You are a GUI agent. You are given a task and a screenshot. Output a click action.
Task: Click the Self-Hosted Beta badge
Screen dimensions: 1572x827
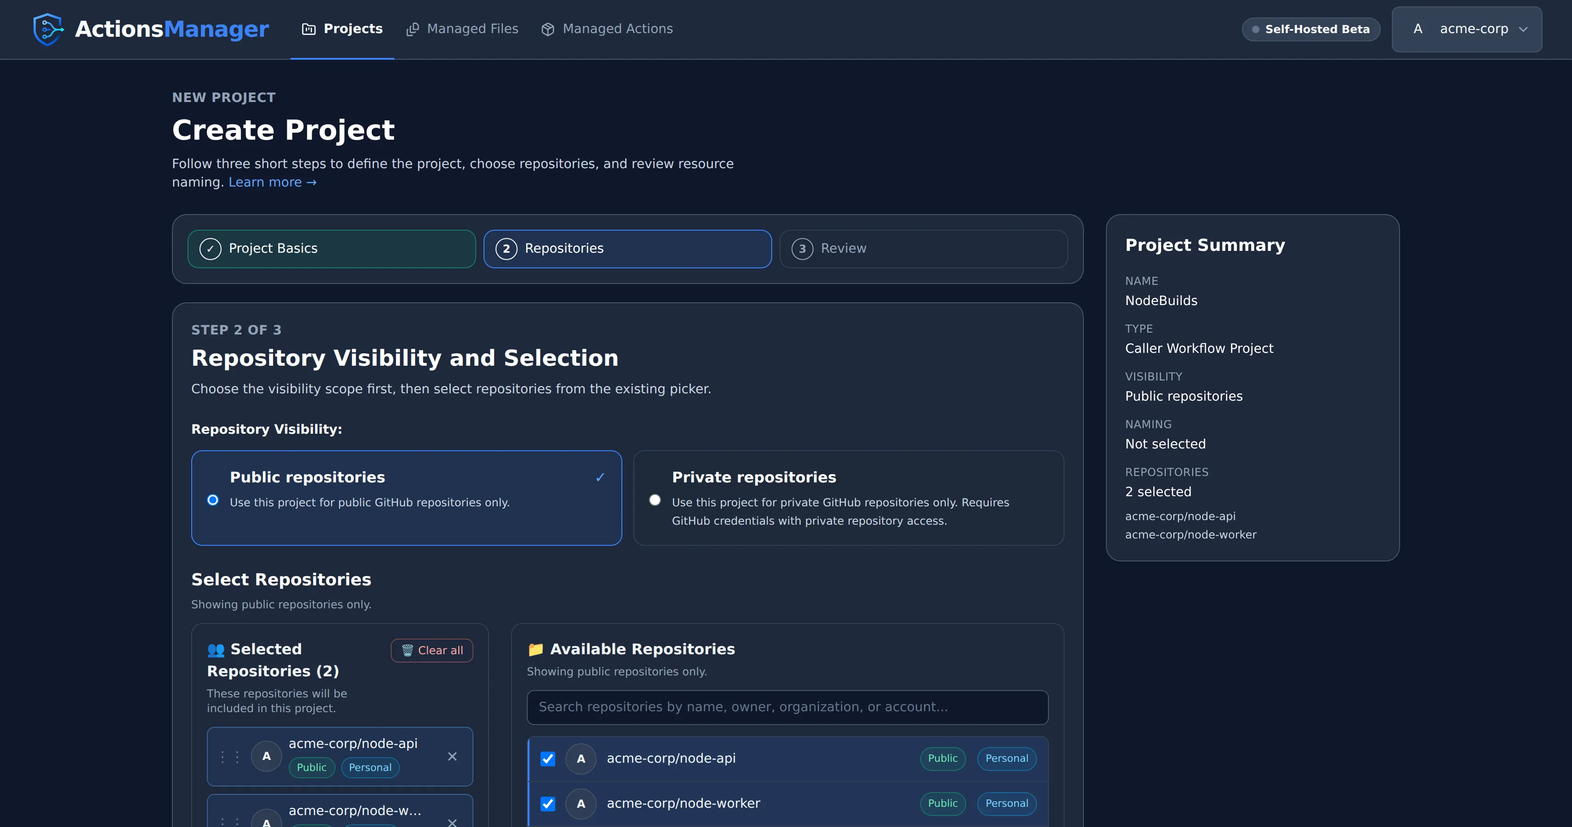(x=1311, y=29)
